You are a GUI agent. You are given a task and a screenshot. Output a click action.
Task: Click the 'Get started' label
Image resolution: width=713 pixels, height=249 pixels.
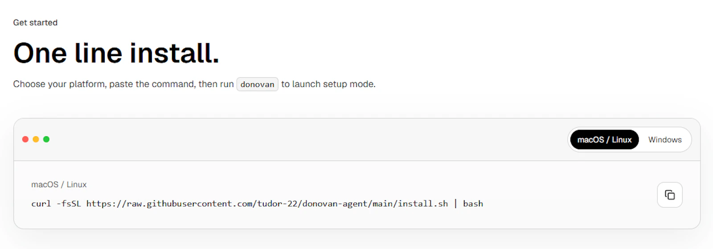click(35, 23)
